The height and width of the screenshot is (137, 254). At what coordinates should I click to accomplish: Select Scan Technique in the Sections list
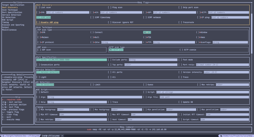tap(10, 10)
